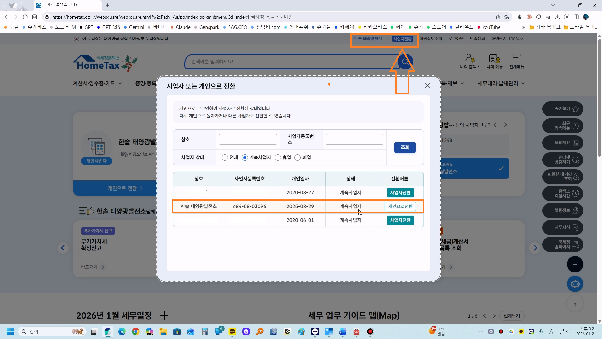Open 인증센터 top menu item
This screenshot has width=602, height=339.
[x=477, y=39]
